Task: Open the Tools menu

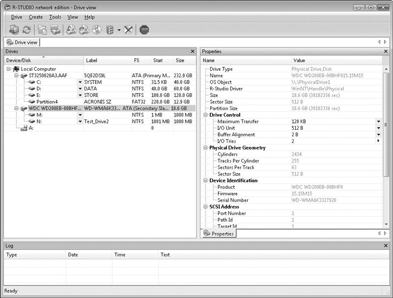Action: pyautogui.click(x=55, y=17)
